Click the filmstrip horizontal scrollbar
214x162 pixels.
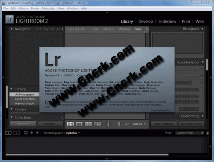(x=87, y=154)
